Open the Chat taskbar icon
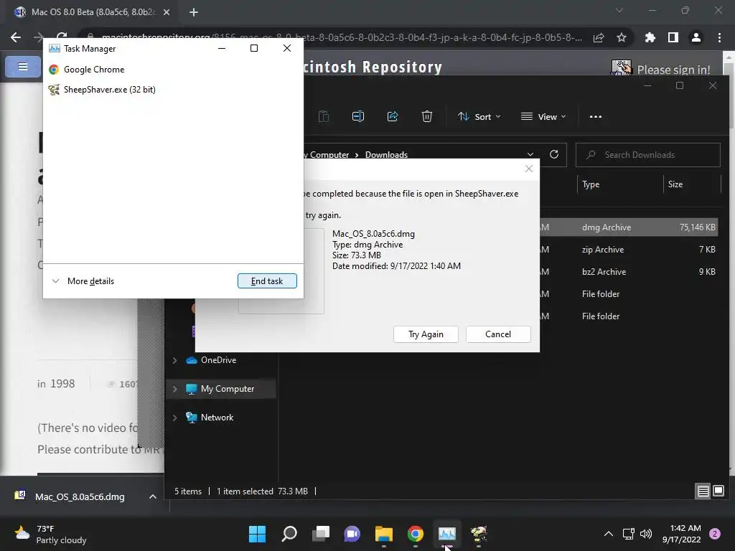The width and height of the screenshot is (735, 551). [352, 534]
